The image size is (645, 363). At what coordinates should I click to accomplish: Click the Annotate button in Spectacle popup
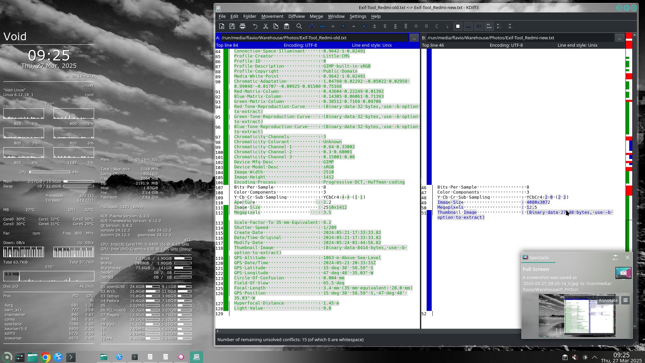click(608, 300)
